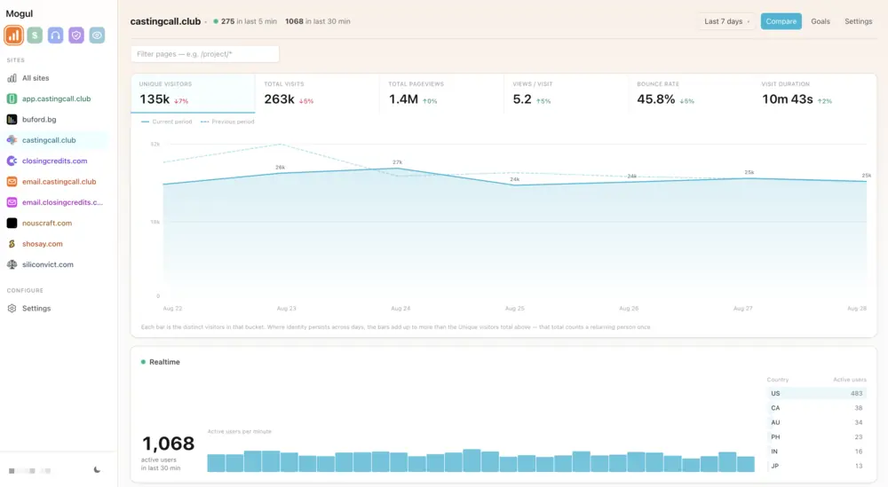The width and height of the screenshot is (888, 487).
Task: Open the light-blue eye monitoring app icon
Action: pos(97,35)
